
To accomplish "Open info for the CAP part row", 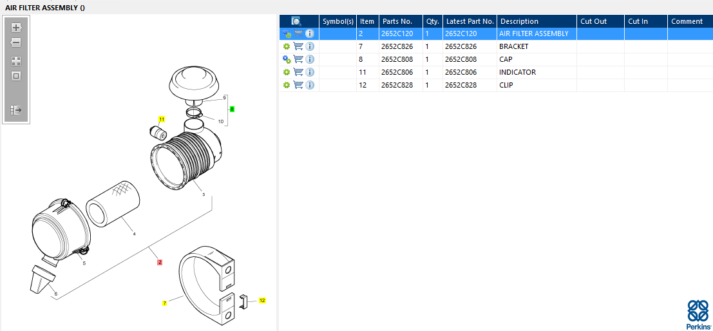I will click(310, 59).
